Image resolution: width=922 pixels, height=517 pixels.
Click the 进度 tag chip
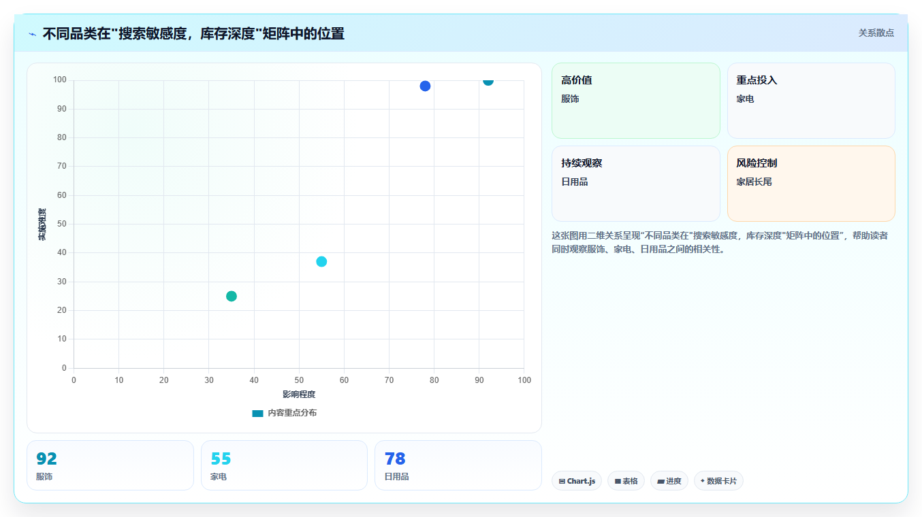(669, 481)
